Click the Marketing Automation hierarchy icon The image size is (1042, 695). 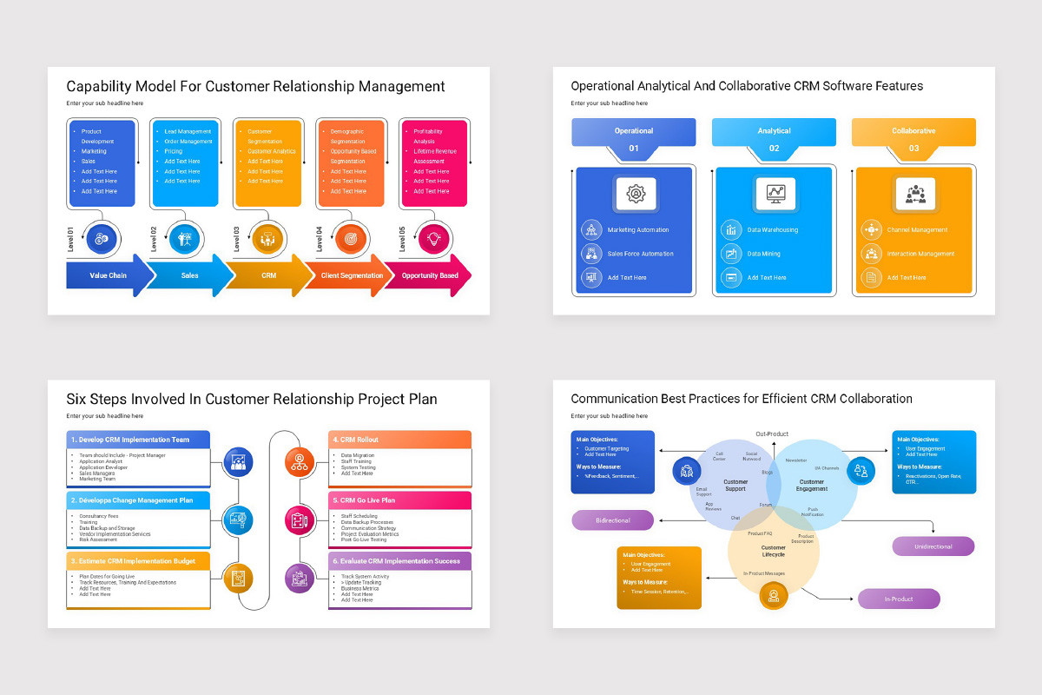coord(591,229)
